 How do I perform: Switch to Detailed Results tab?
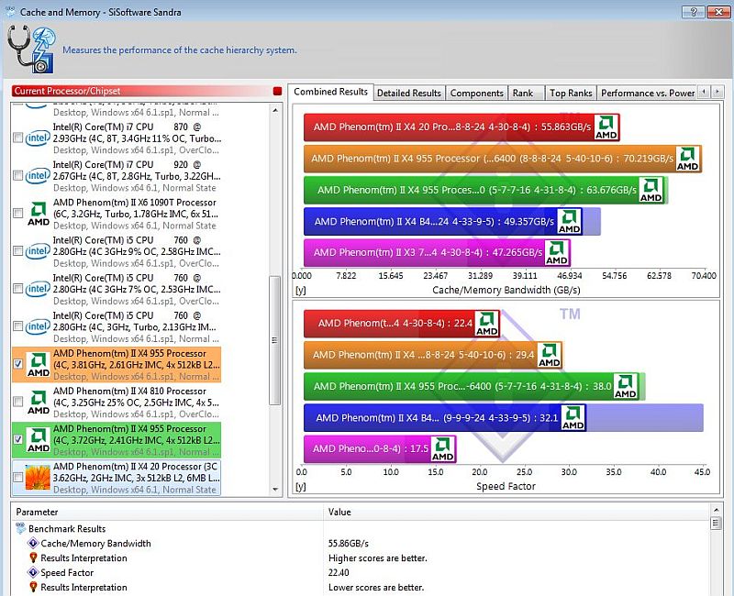coord(409,94)
